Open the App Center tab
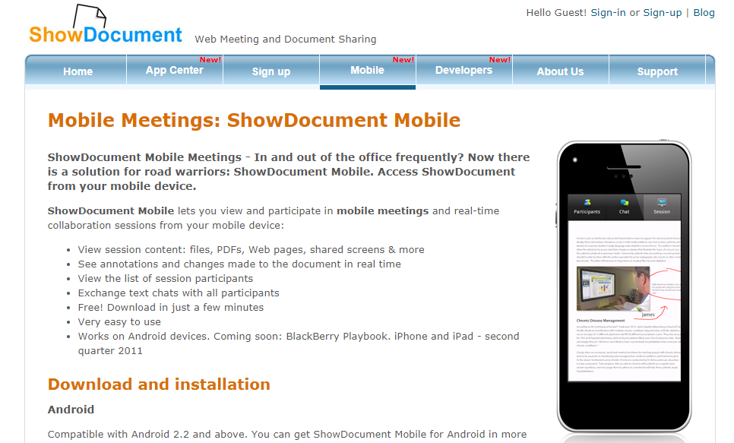The height and width of the screenshot is (443, 734). [174, 70]
